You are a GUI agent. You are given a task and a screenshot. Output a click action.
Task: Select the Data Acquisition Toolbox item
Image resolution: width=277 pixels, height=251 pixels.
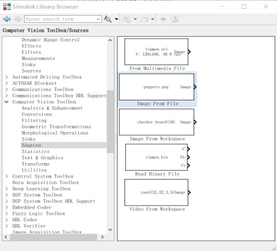click(x=46, y=182)
